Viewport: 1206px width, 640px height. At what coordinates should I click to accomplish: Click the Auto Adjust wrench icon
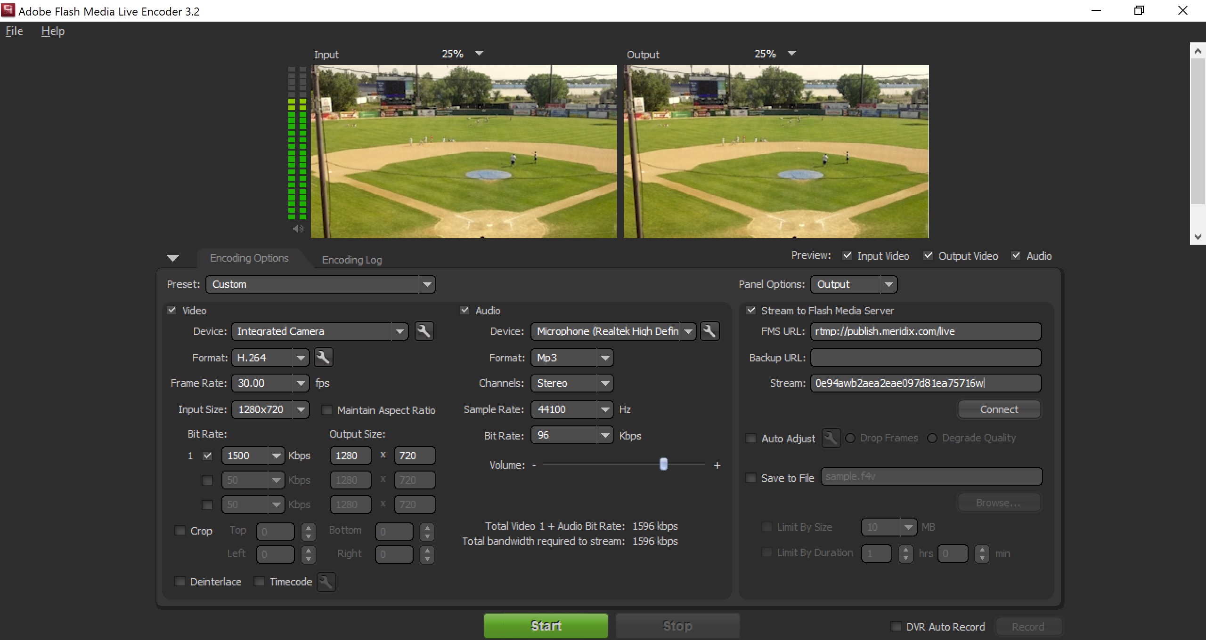pyautogui.click(x=831, y=439)
